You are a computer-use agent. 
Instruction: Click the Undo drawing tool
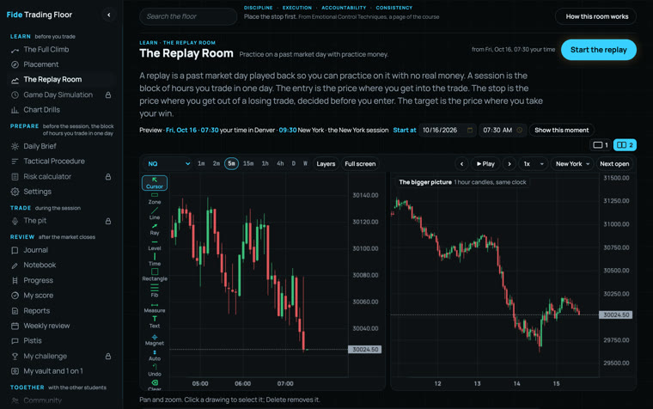click(x=155, y=370)
